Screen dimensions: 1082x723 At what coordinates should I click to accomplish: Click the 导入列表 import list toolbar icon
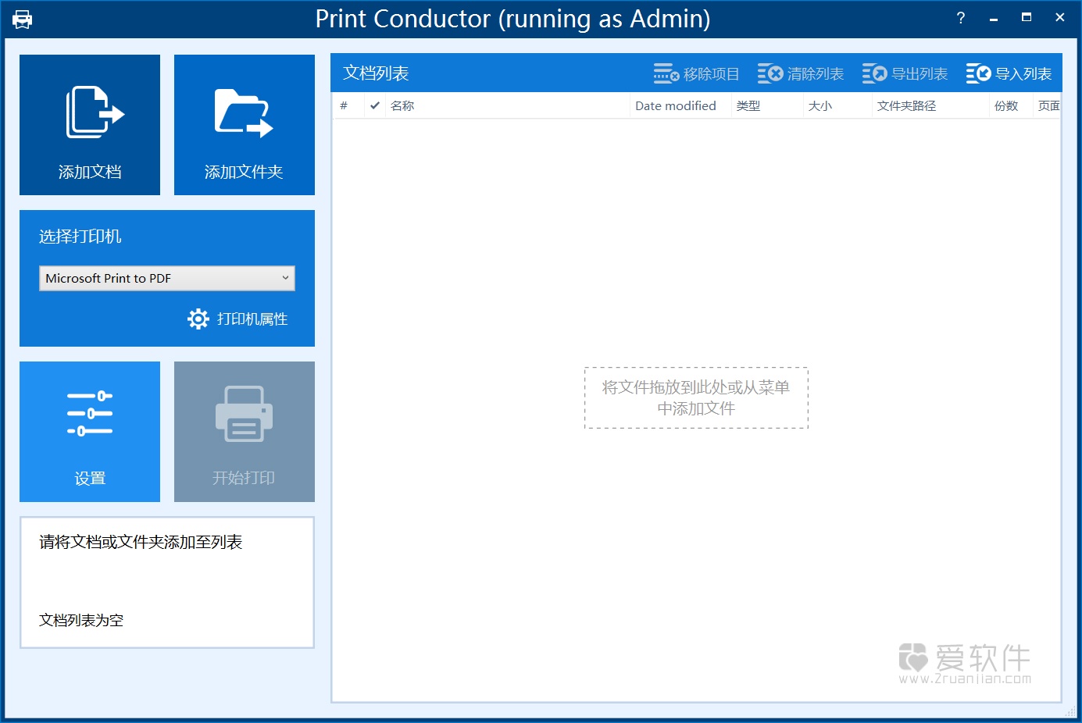[x=978, y=73]
